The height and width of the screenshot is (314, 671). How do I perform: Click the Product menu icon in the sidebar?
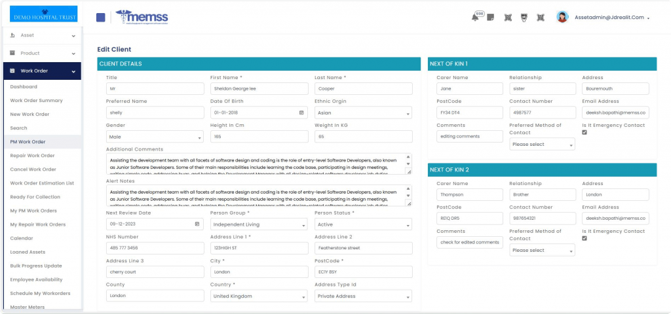[12, 53]
